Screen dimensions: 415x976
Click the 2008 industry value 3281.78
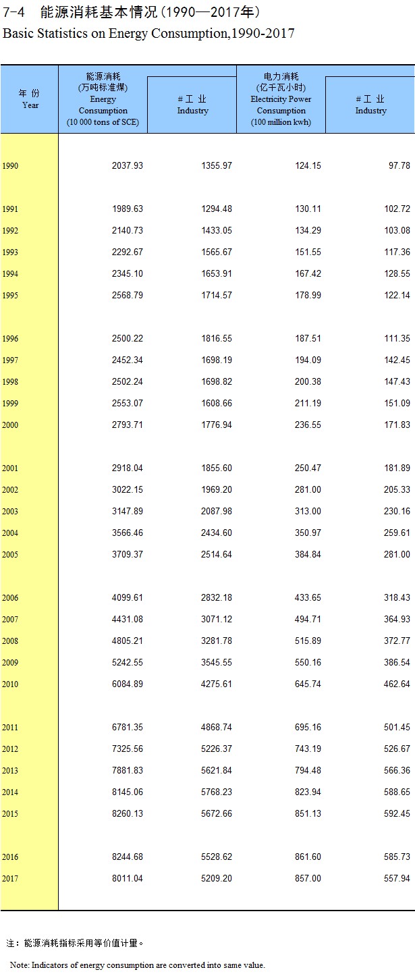pyautogui.click(x=217, y=641)
